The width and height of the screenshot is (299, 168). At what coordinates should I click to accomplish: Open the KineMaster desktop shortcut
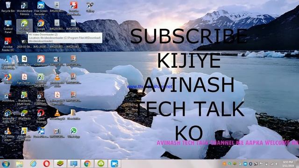pos(41,61)
